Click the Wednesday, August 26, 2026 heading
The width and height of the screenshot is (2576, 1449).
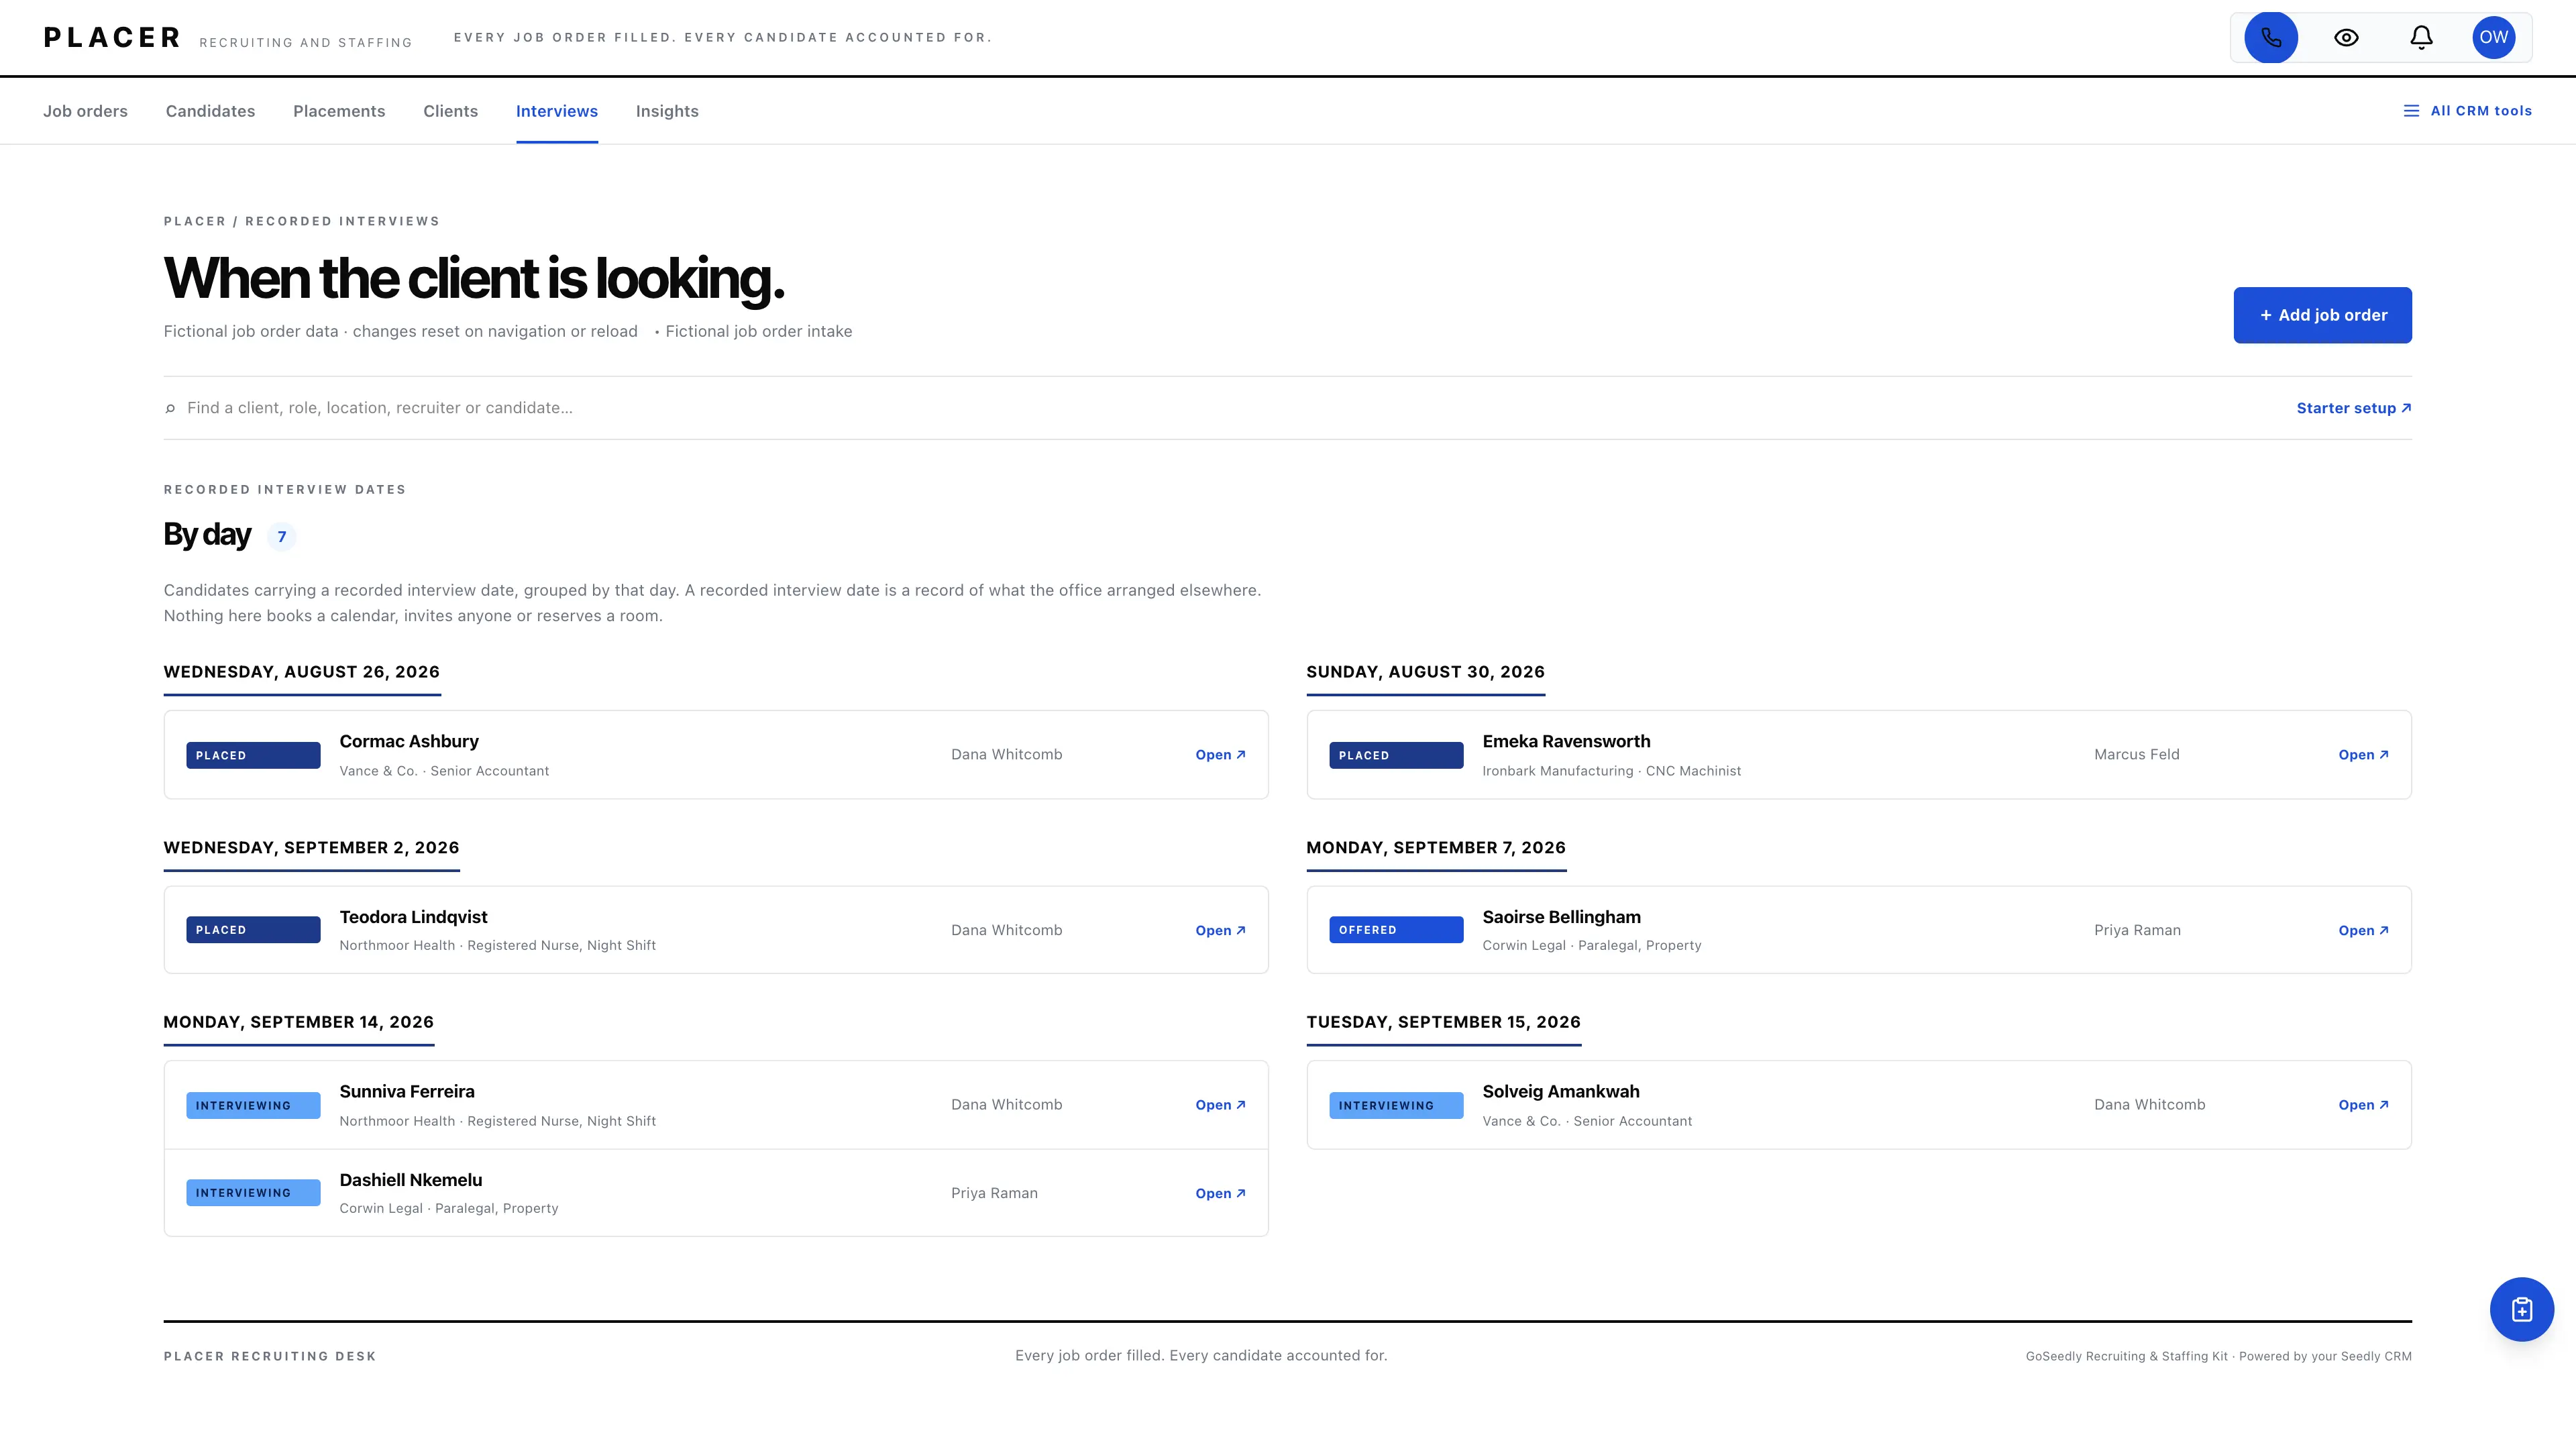pyautogui.click(x=302, y=672)
